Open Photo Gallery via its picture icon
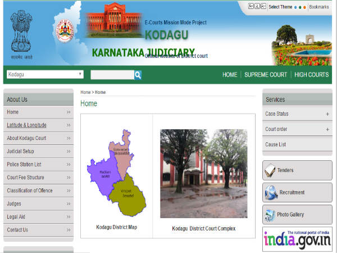The height and width of the screenshot is (253, 337). click(x=270, y=214)
